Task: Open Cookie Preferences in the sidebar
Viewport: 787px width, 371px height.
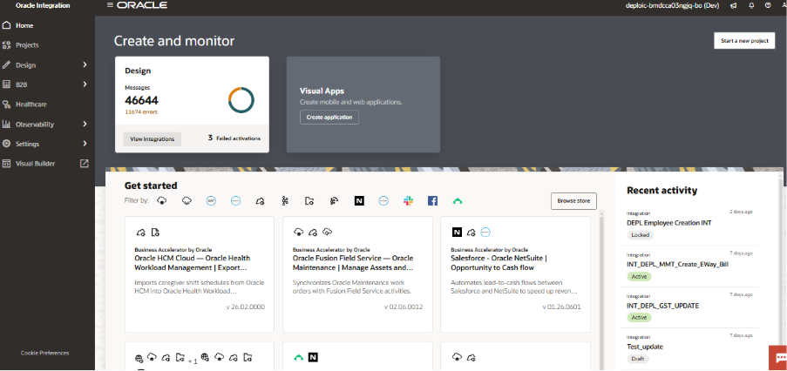Action: pyautogui.click(x=45, y=353)
